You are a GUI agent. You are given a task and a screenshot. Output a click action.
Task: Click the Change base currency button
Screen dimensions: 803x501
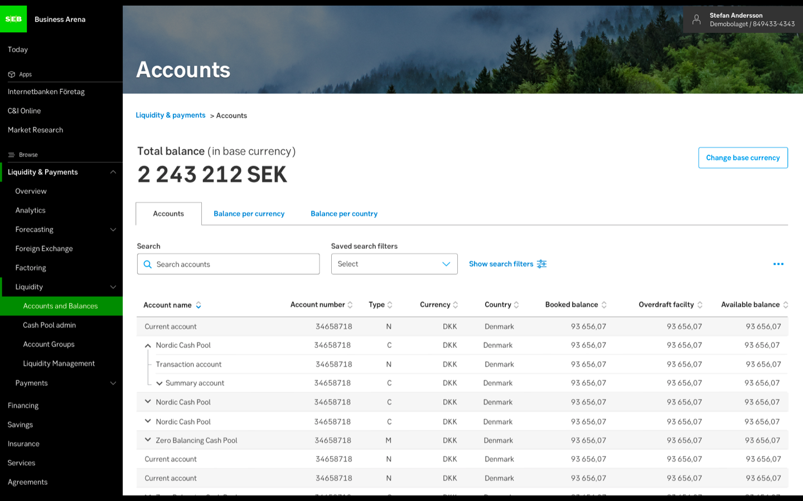(x=743, y=158)
